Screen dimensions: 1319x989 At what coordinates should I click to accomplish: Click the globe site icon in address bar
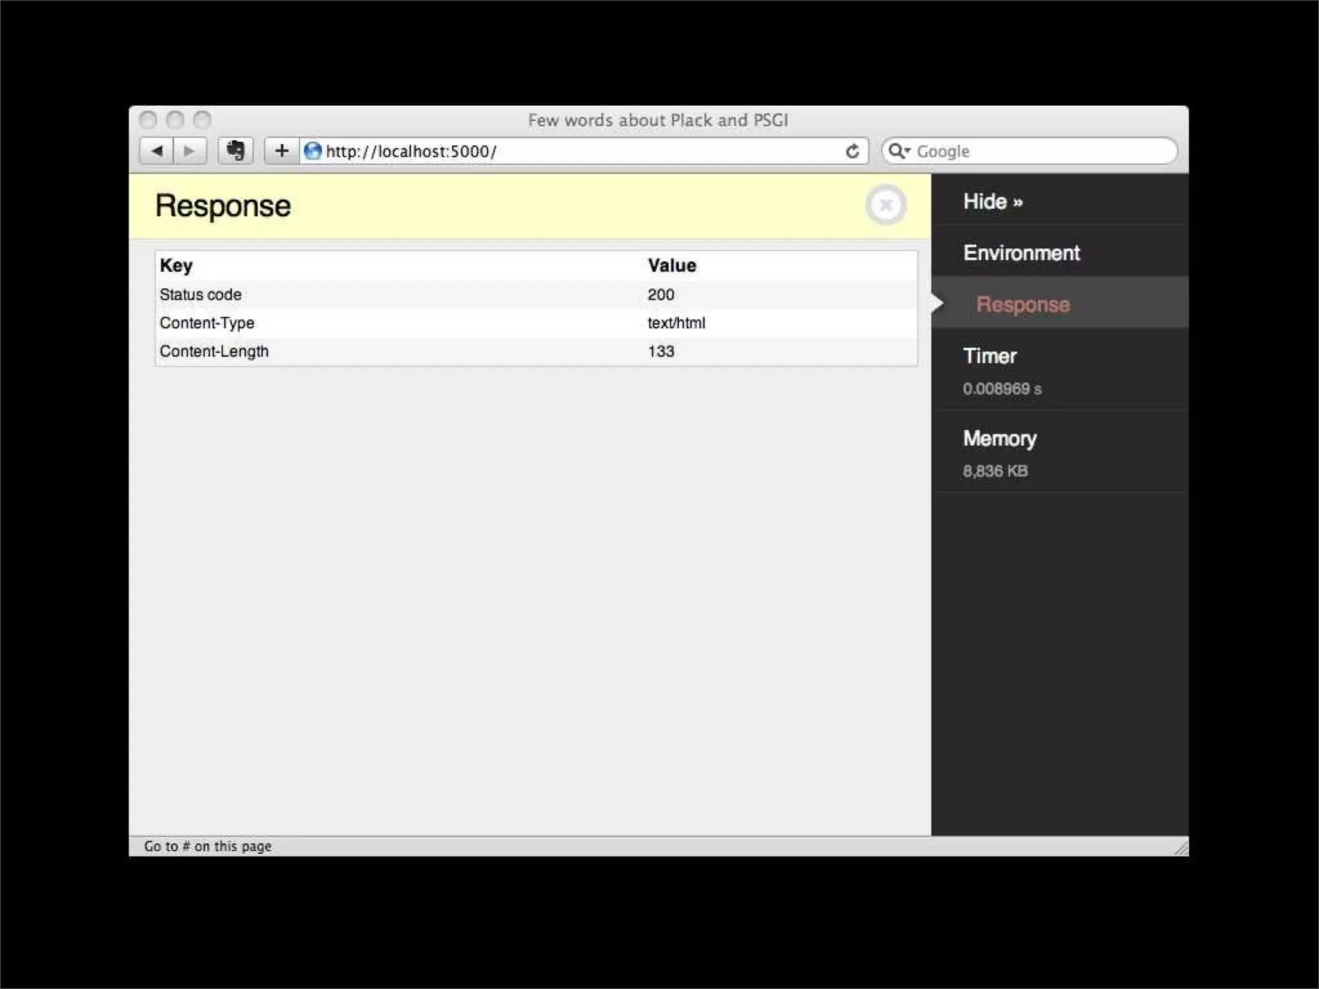coord(313,151)
